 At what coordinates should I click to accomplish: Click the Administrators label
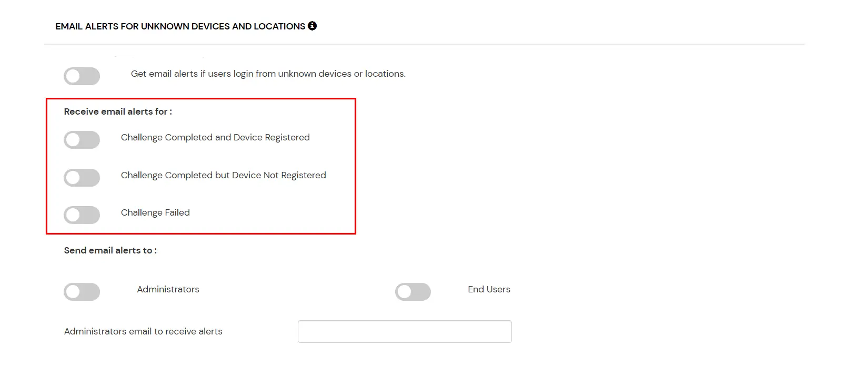[x=168, y=289]
